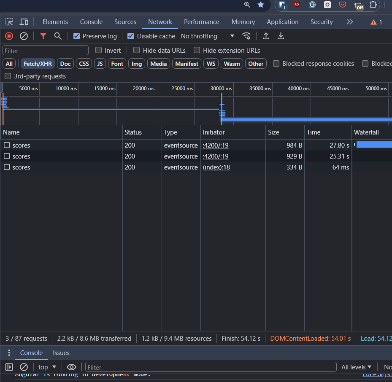This screenshot has height=382, width=392.
Task: Clear the network log
Action: (x=24, y=36)
